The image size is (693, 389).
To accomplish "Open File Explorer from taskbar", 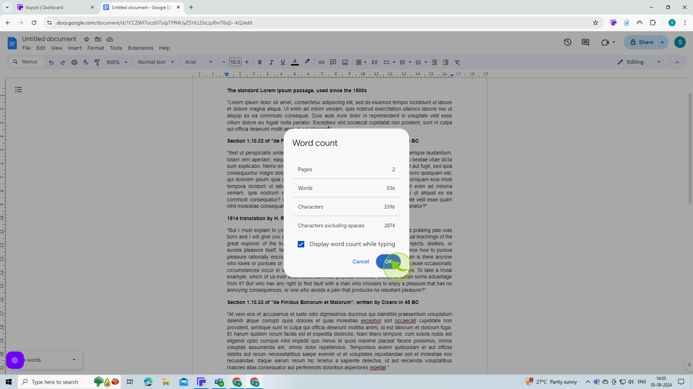I will click(166, 382).
